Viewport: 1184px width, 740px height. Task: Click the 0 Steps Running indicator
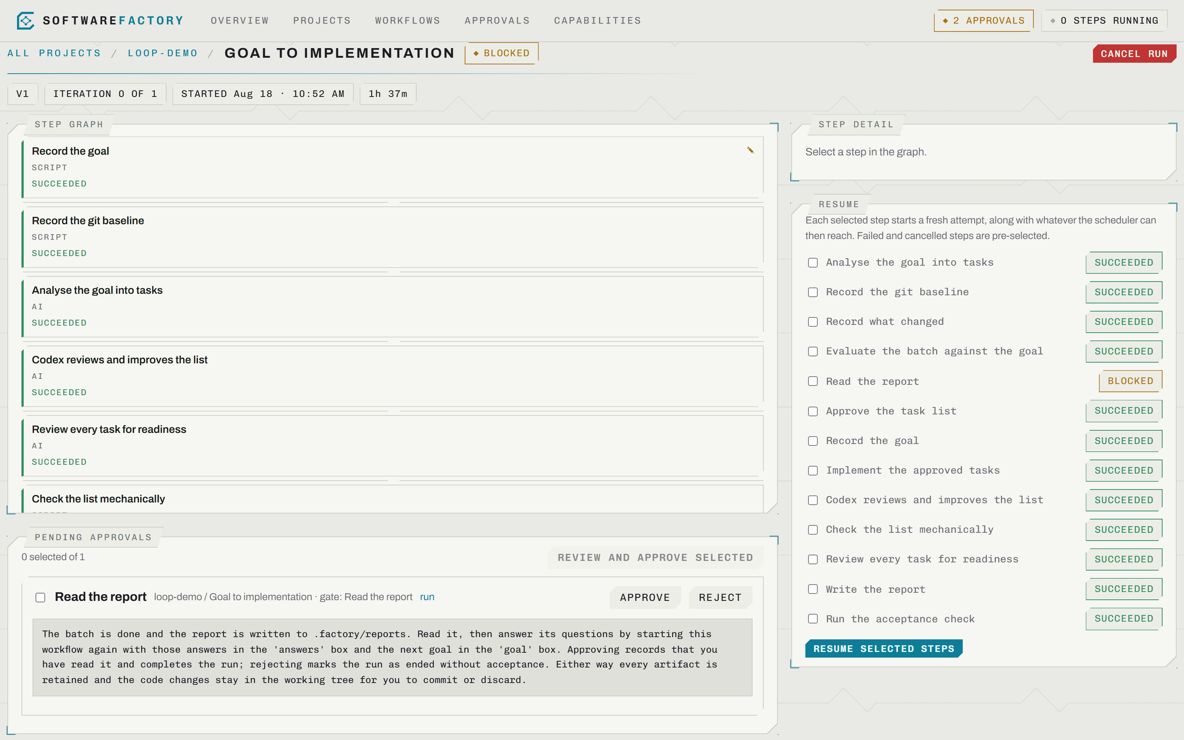(x=1104, y=21)
